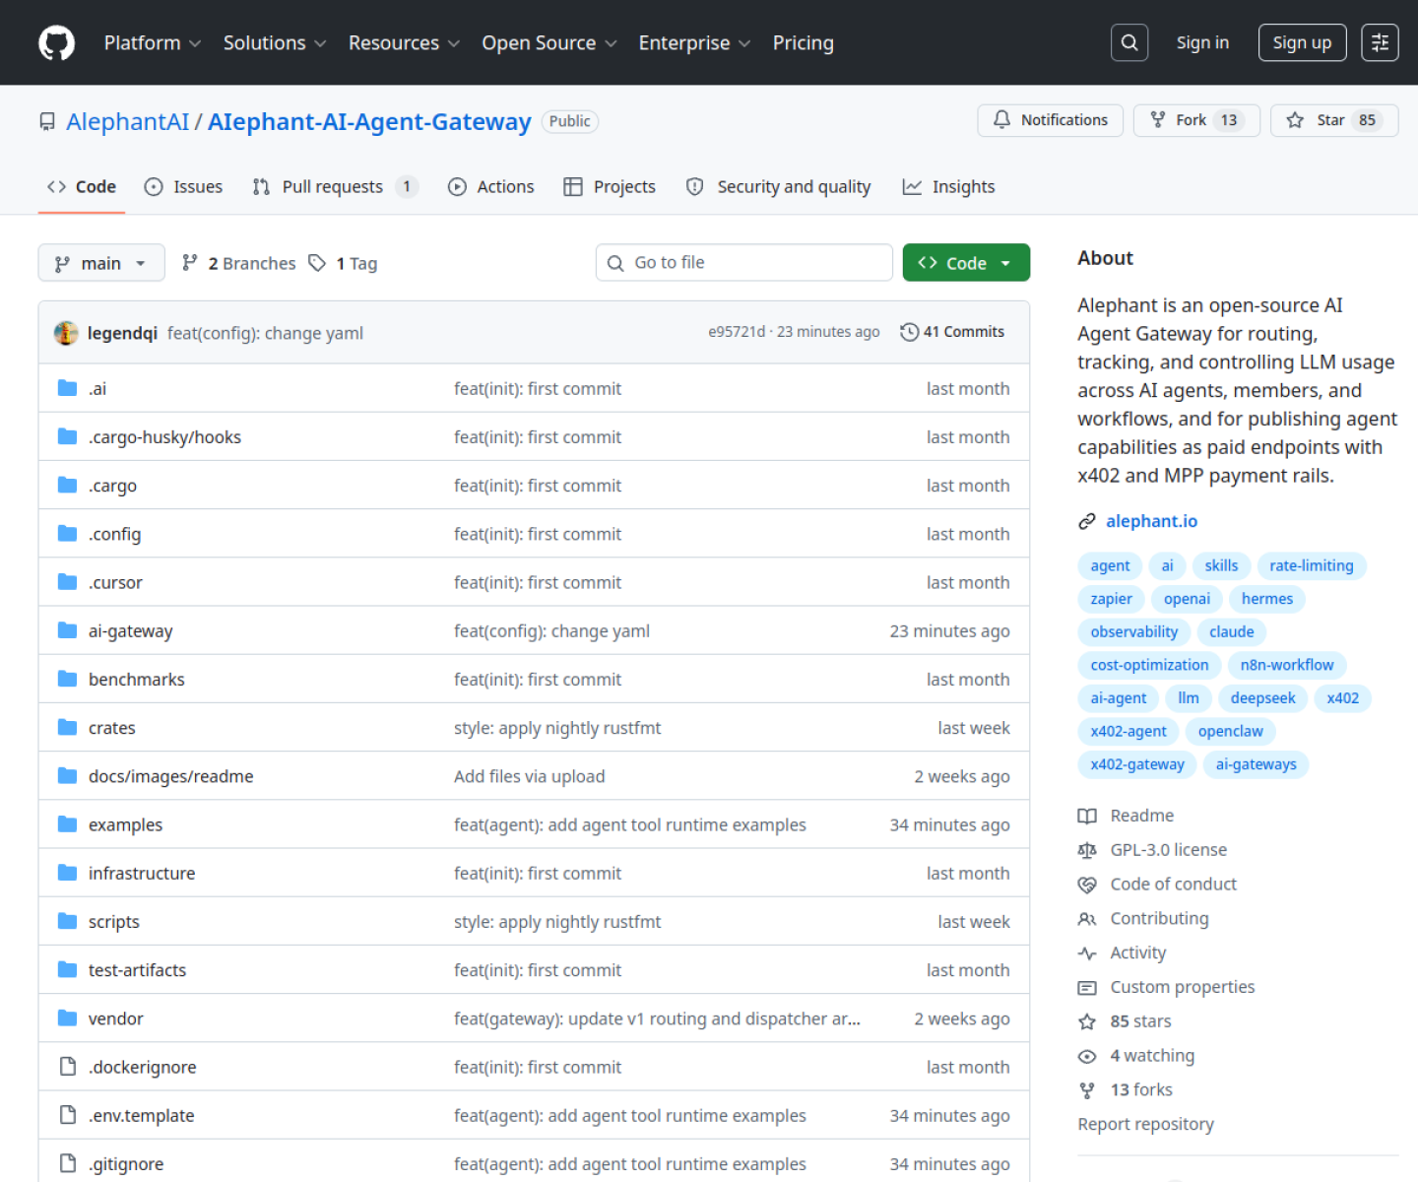Viewport: 1418px width, 1182px height.
Task: Click the pulse icon beside Activity
Action: coord(1087,953)
